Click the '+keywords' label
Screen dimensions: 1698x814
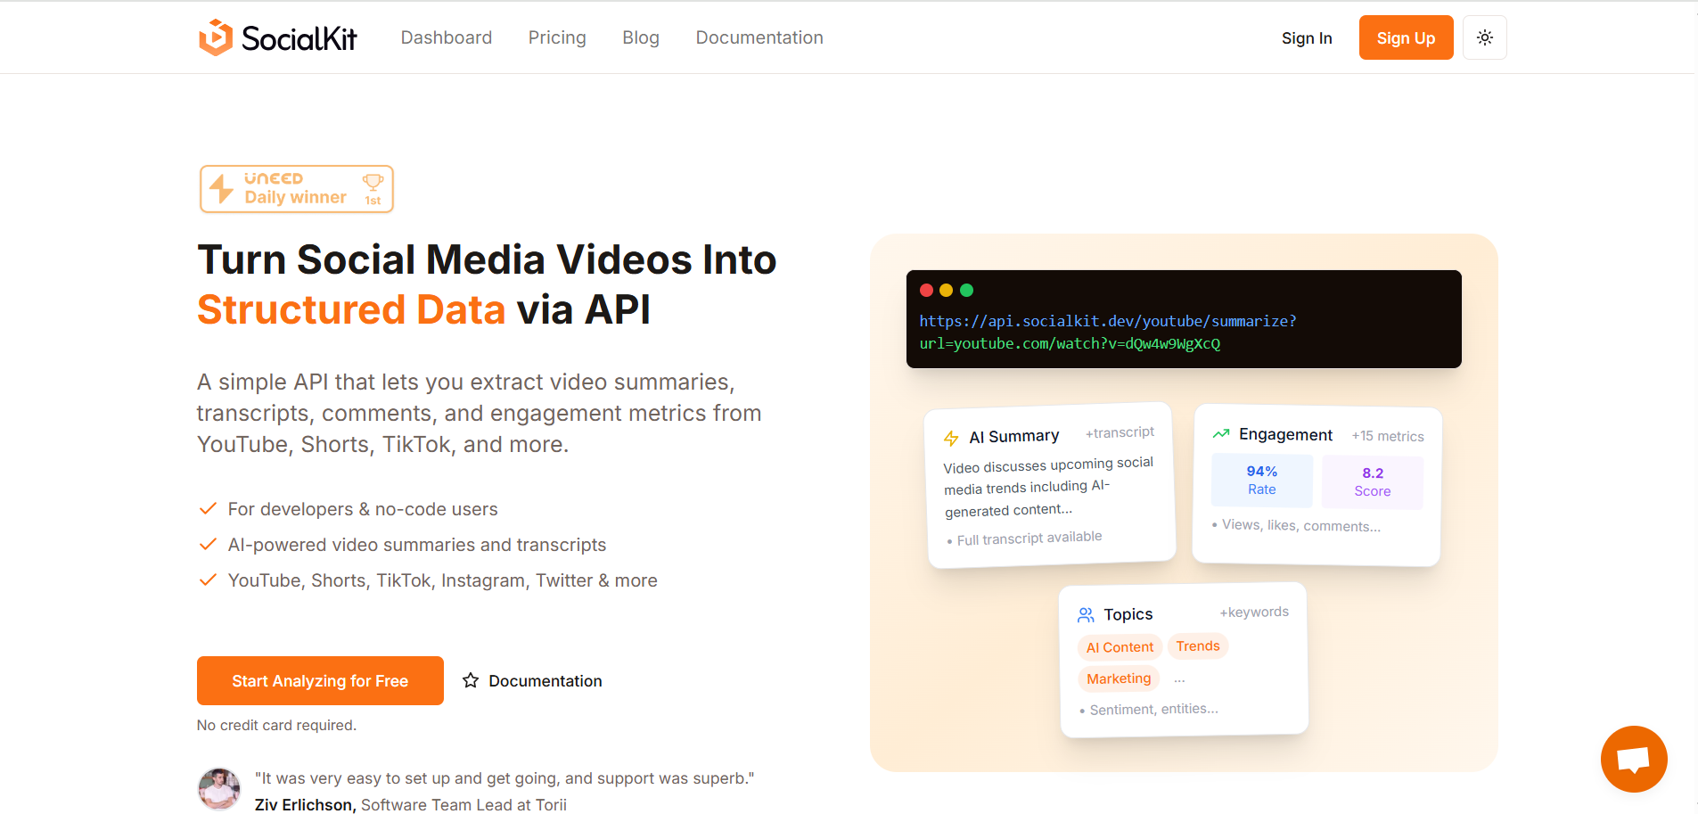1254,613
